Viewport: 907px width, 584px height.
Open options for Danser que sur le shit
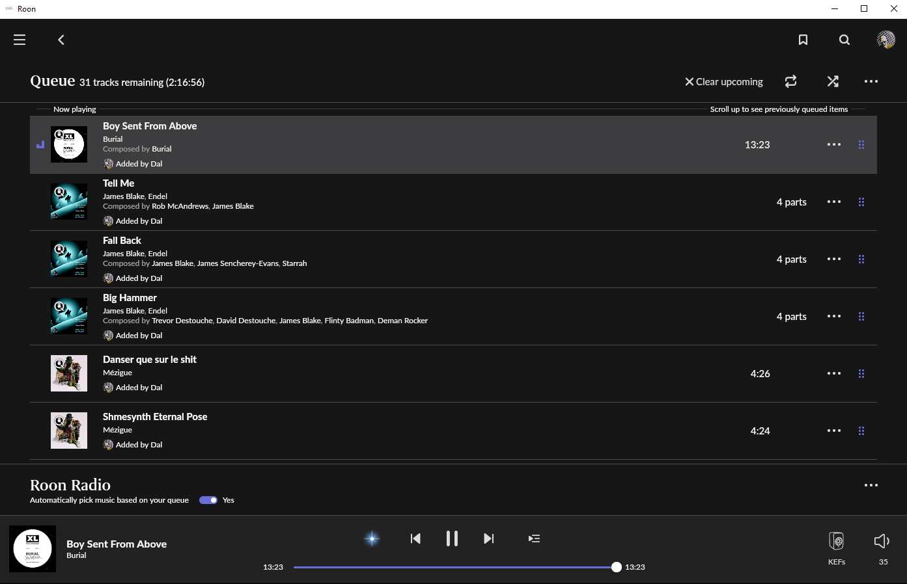[834, 373]
